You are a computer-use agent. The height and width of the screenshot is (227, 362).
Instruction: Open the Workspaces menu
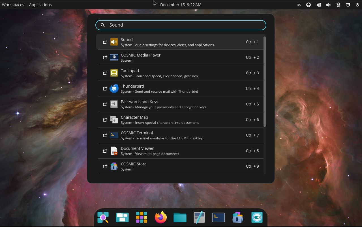point(13,5)
